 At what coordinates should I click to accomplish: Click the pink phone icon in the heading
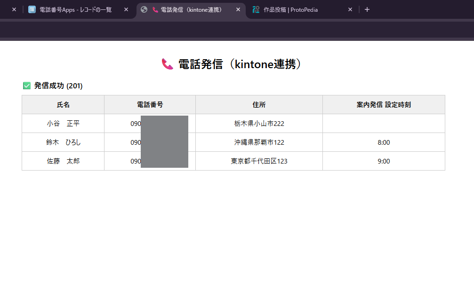pyautogui.click(x=168, y=64)
